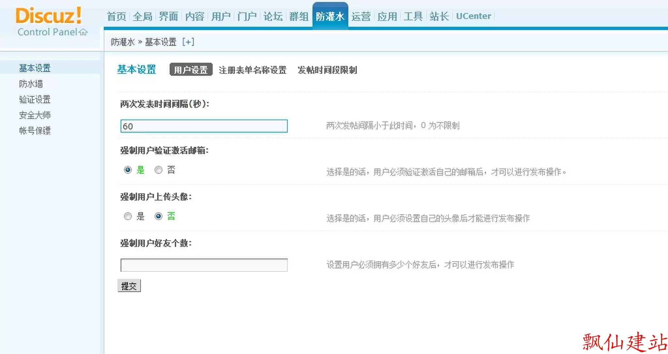Open the 工具 menu
Screen dimensions: 668x354
[x=413, y=16]
